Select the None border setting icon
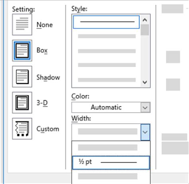 pyautogui.click(x=22, y=25)
